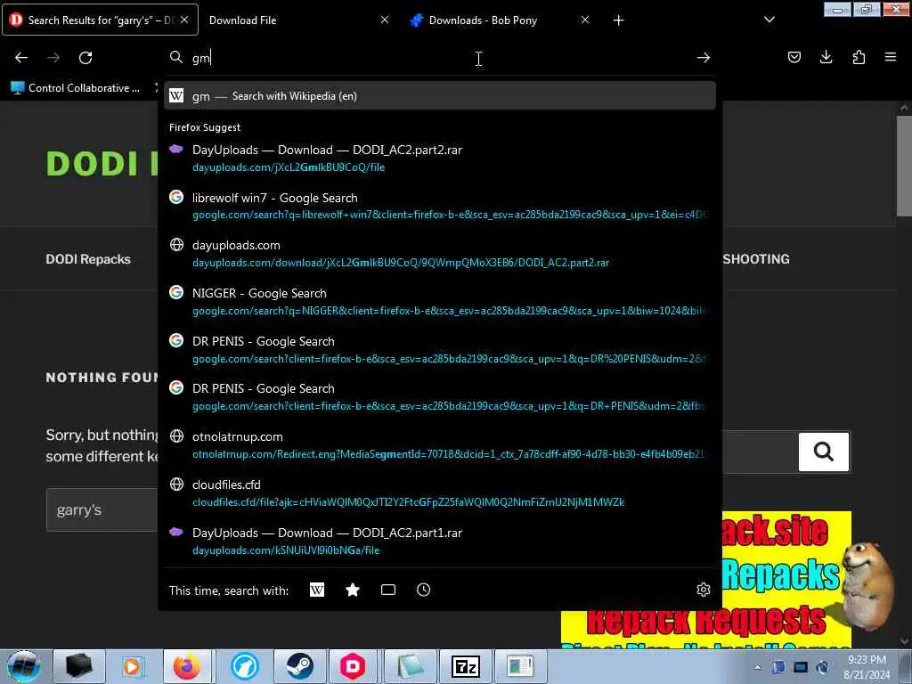This screenshot has width=912, height=684.
Task: Open the Firefox application menu
Action: (x=891, y=57)
